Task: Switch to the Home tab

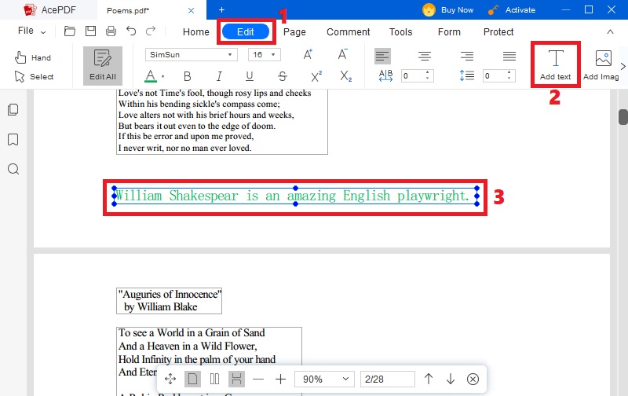Action: tap(195, 31)
